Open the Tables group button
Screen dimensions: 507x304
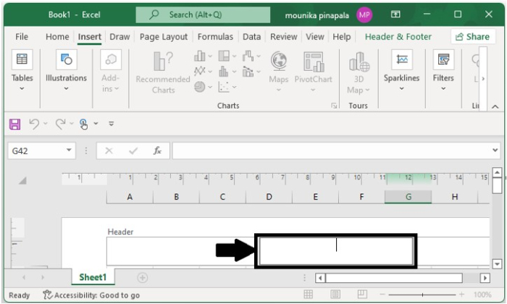pyautogui.click(x=22, y=70)
